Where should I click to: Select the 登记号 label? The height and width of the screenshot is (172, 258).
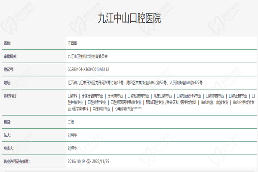coord(9,70)
